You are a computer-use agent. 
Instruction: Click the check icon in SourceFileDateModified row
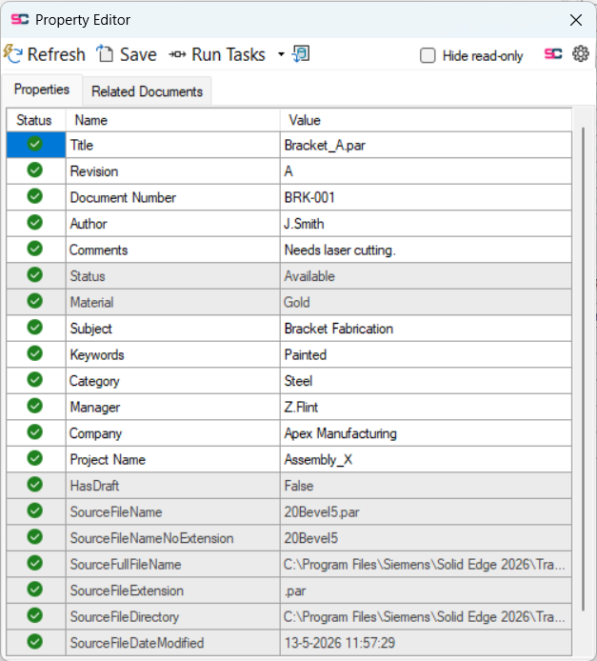(35, 642)
